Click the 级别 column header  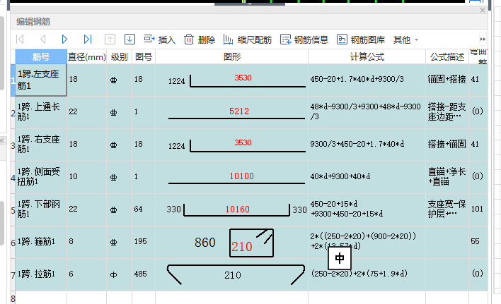point(119,57)
